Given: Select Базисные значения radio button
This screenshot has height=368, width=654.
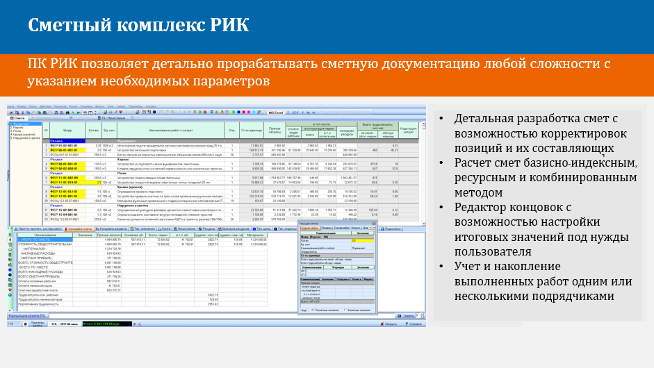Looking at the screenshot, I should pyautogui.click(x=357, y=310).
